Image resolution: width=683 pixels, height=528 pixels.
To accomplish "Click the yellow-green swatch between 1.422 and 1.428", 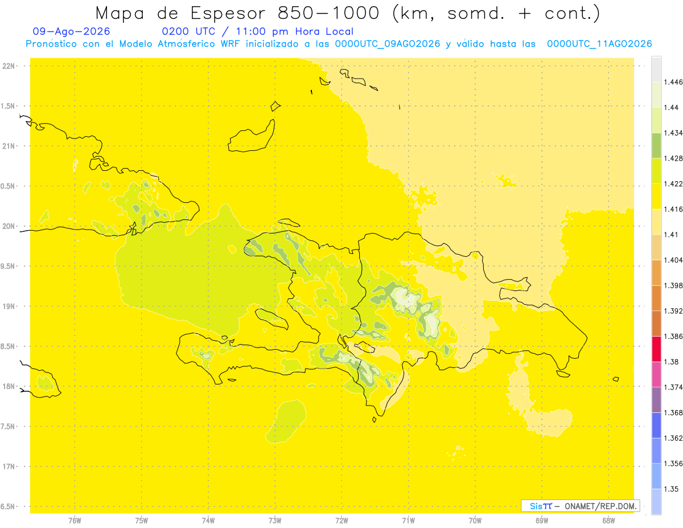I will 656,171.
